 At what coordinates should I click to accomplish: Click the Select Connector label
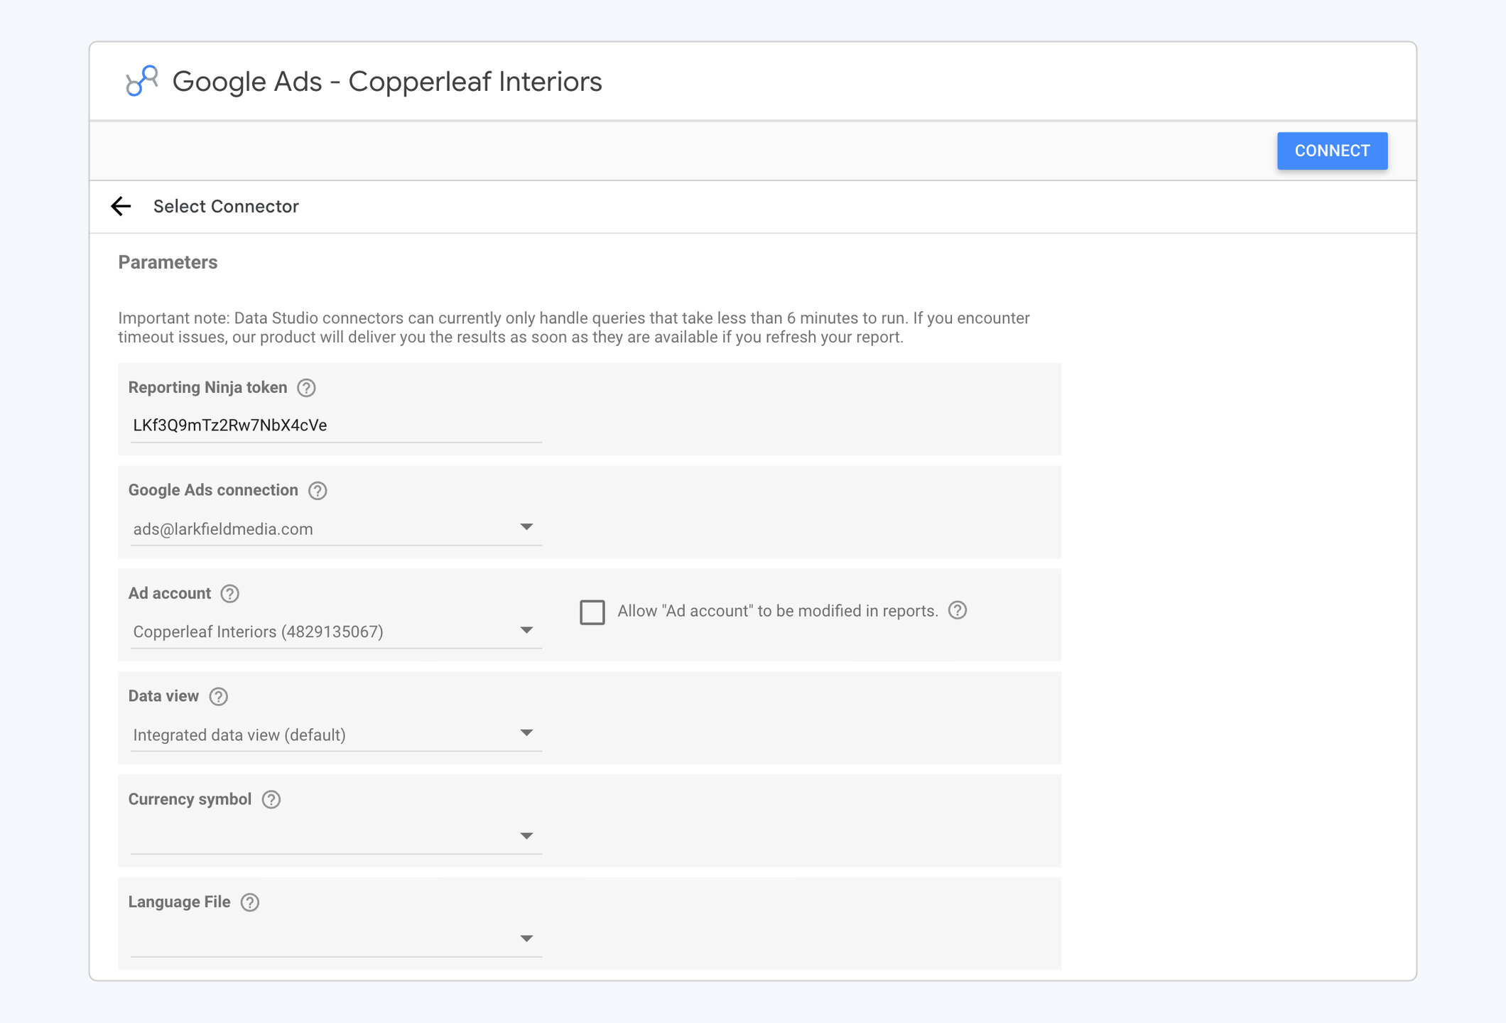pyautogui.click(x=226, y=207)
